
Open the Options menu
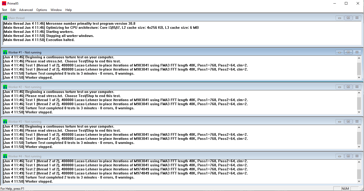click(42, 10)
